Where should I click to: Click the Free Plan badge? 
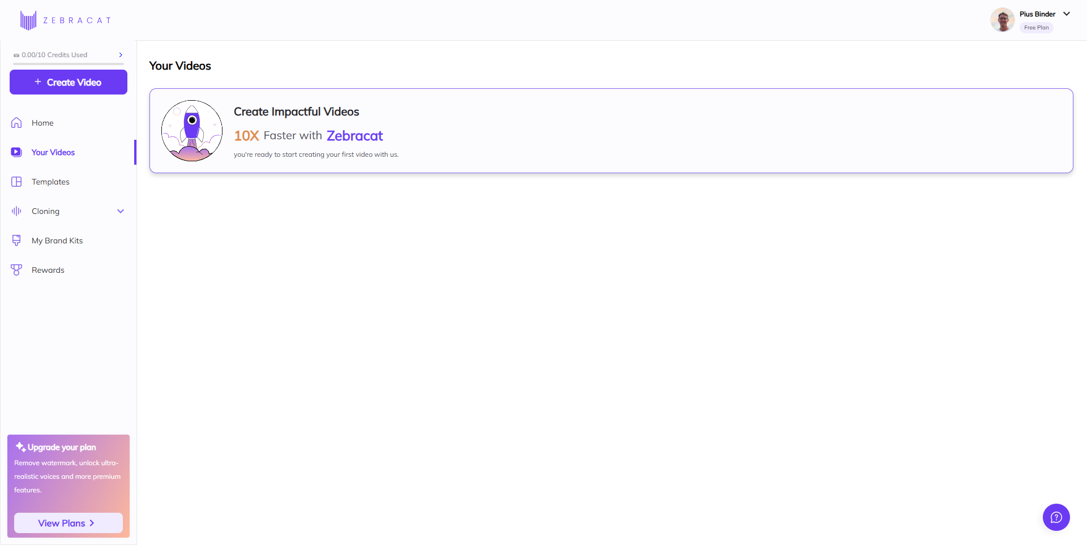point(1036,28)
